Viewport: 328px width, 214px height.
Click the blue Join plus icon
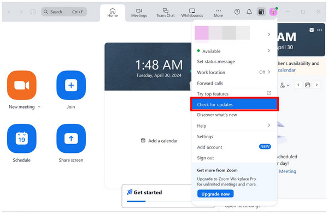71,85
